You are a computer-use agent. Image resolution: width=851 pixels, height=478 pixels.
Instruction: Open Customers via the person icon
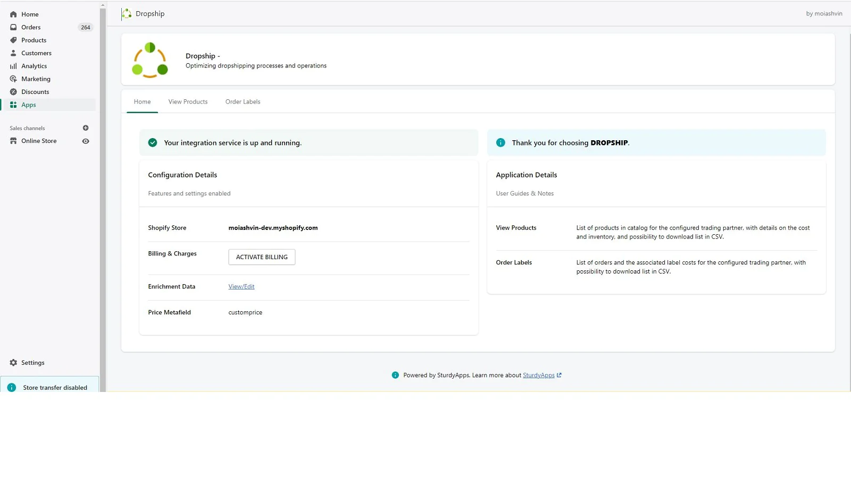point(13,53)
